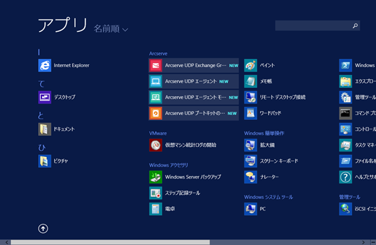Image resolution: width=376 pixels, height=245 pixels.
Task: Open 仮想マシン統計ログの開始 VMware icon
Action: pos(155,145)
